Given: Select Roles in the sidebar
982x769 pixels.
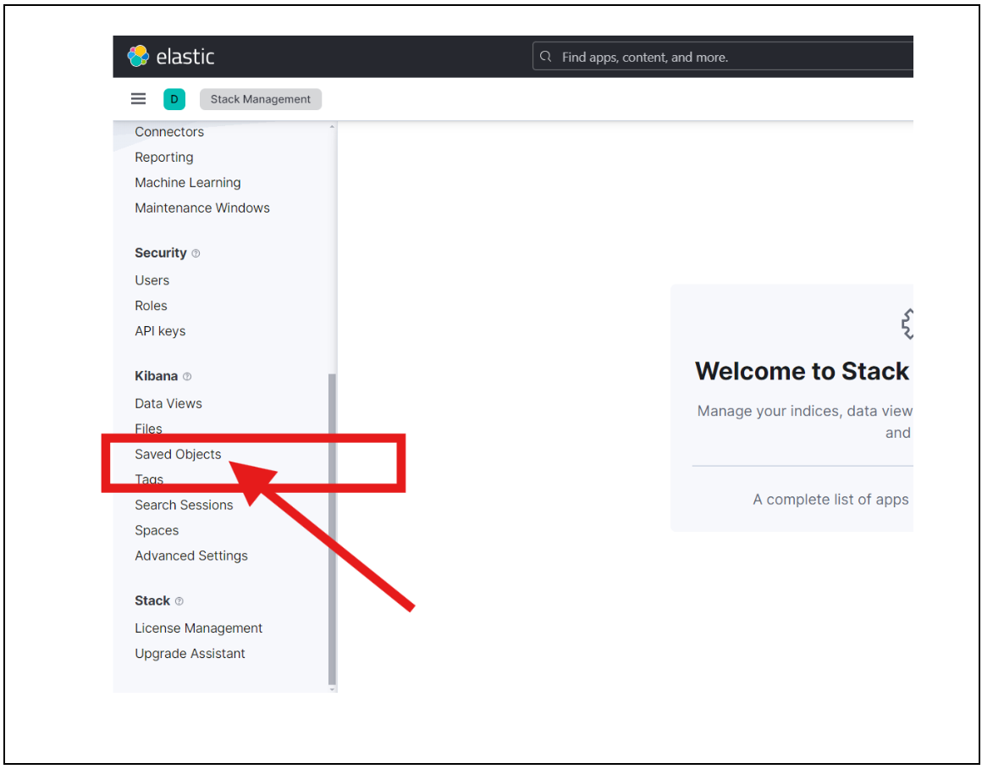Looking at the screenshot, I should [x=151, y=306].
